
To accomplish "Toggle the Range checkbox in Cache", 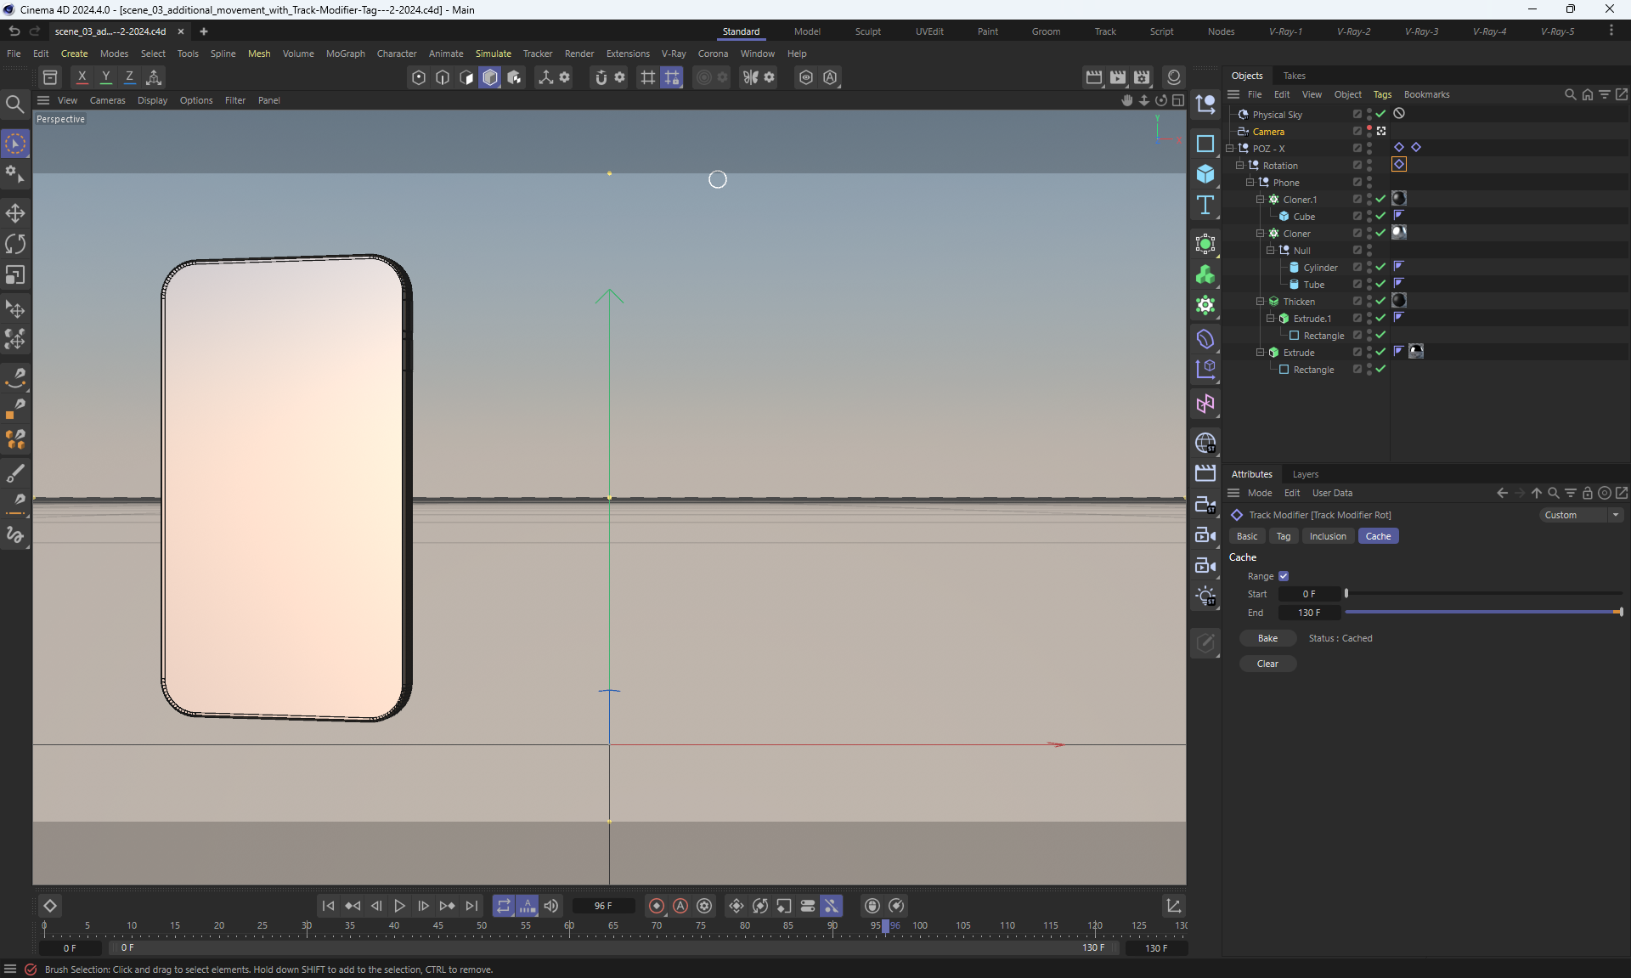I will coord(1284,576).
